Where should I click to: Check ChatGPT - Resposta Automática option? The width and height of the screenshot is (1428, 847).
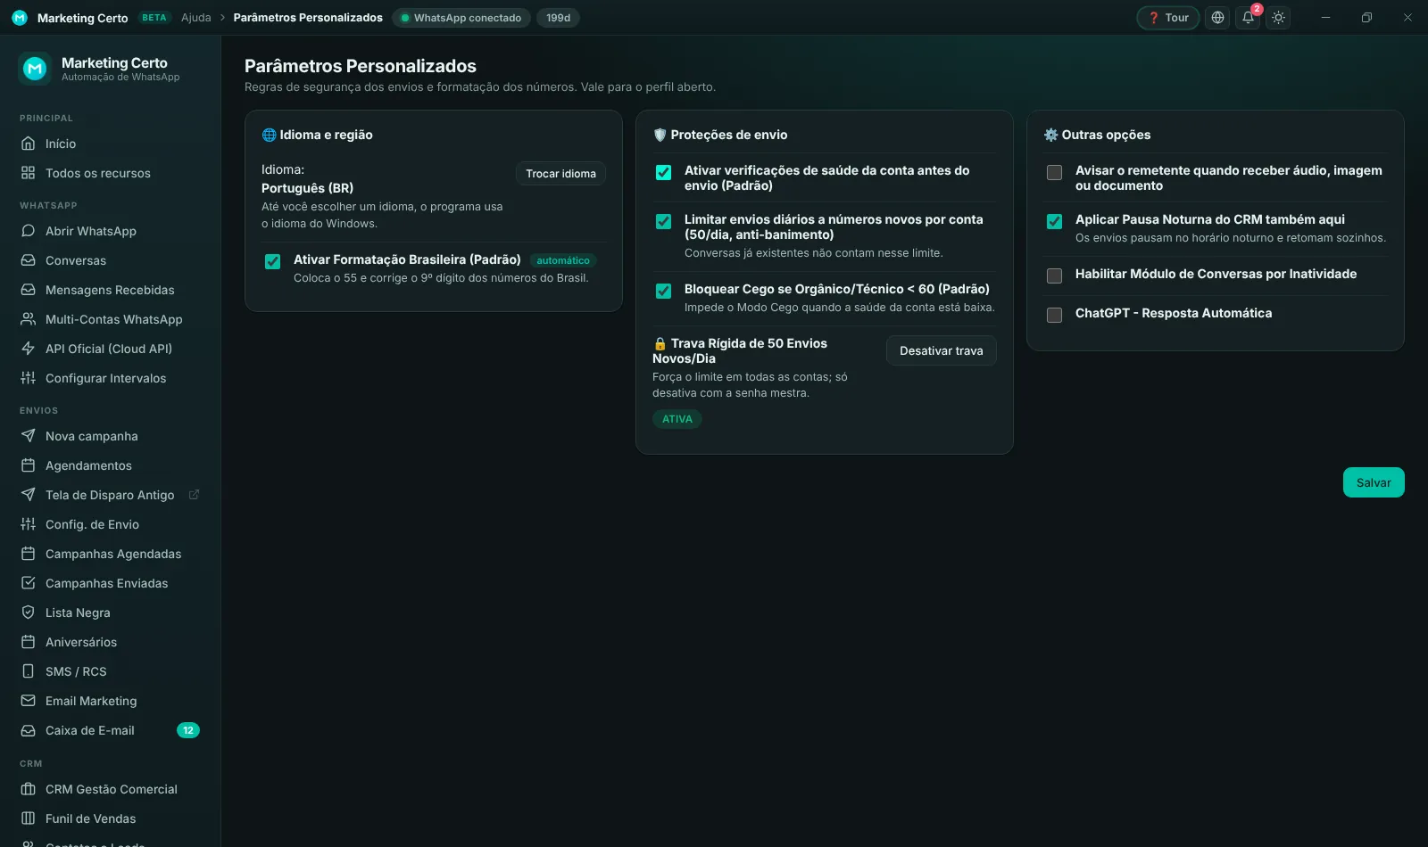click(1054, 315)
